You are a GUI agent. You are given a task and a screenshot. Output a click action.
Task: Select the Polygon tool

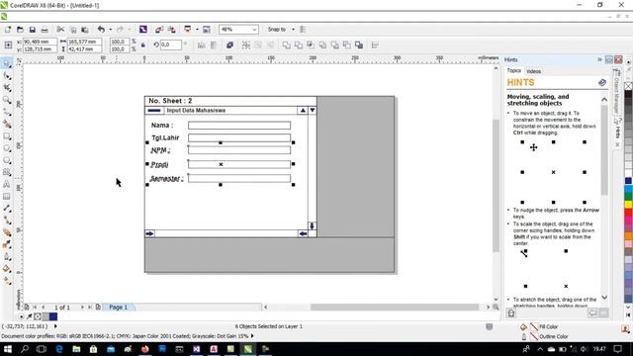[x=7, y=160]
